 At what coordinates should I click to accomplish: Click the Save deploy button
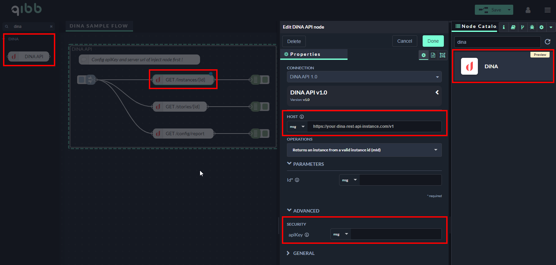(490, 10)
